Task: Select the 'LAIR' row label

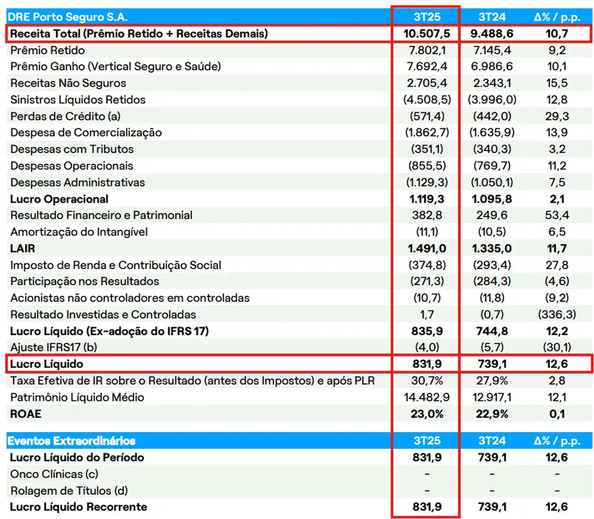Action: point(22,249)
